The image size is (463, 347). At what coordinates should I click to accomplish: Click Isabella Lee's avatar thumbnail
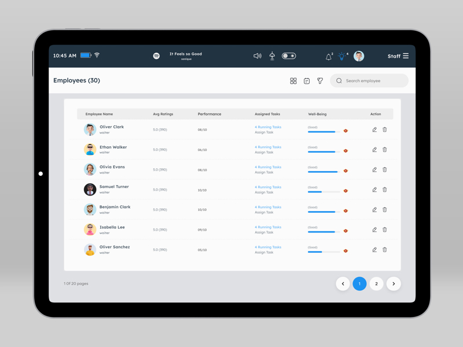[x=90, y=230]
